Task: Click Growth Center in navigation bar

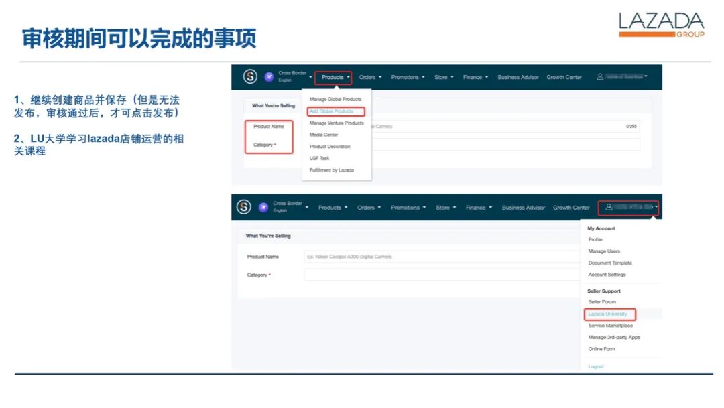Action: click(564, 77)
